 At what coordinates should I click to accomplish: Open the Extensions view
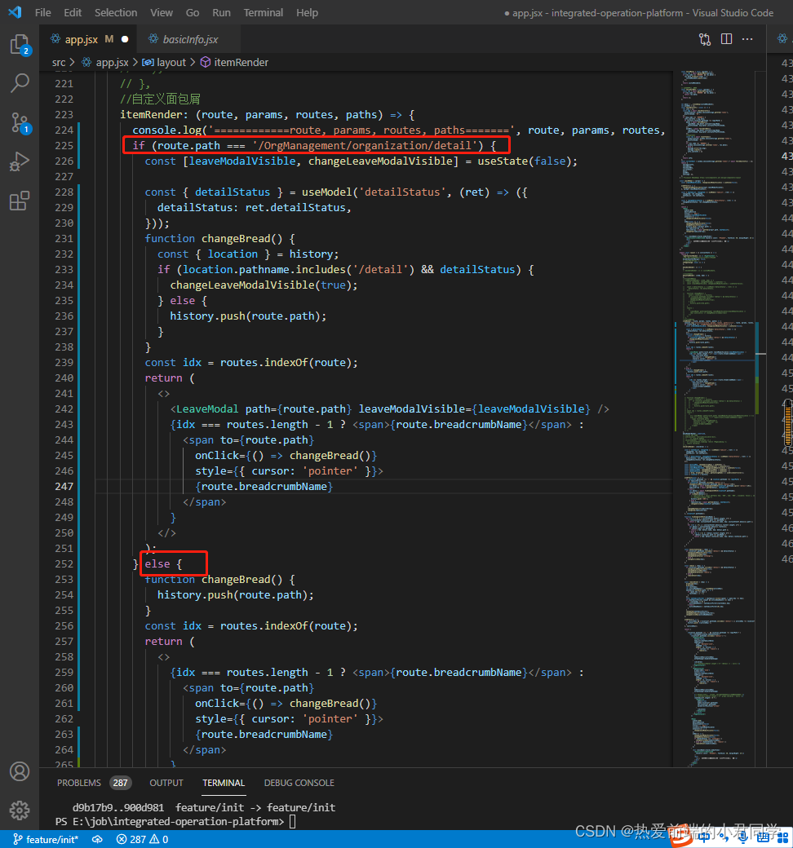click(x=20, y=201)
